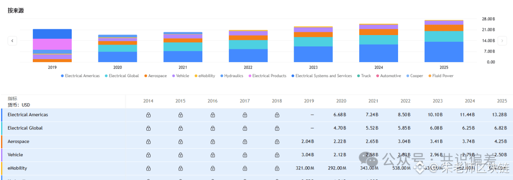This screenshot has width=513, height=180.
Task: Click lock icon for Electrical Americas 2015
Action: tap(180, 115)
